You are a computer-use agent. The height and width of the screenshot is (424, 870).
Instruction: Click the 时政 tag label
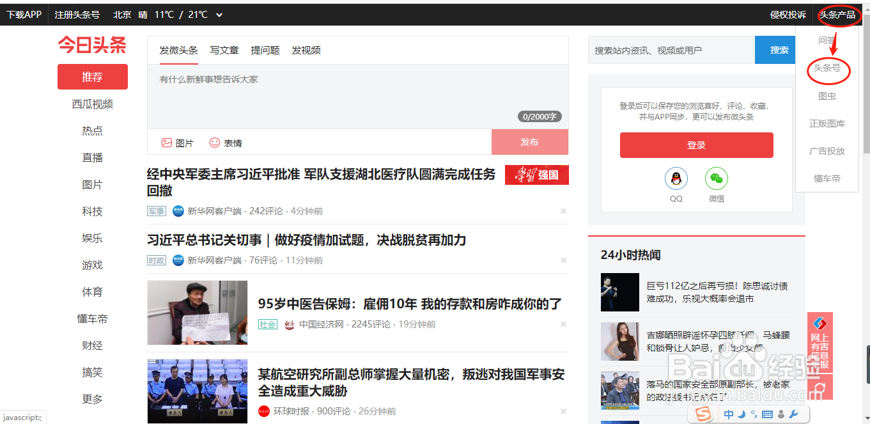(156, 260)
